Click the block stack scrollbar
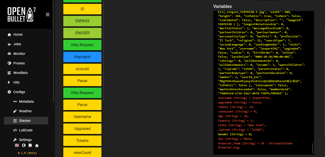 click(103, 51)
